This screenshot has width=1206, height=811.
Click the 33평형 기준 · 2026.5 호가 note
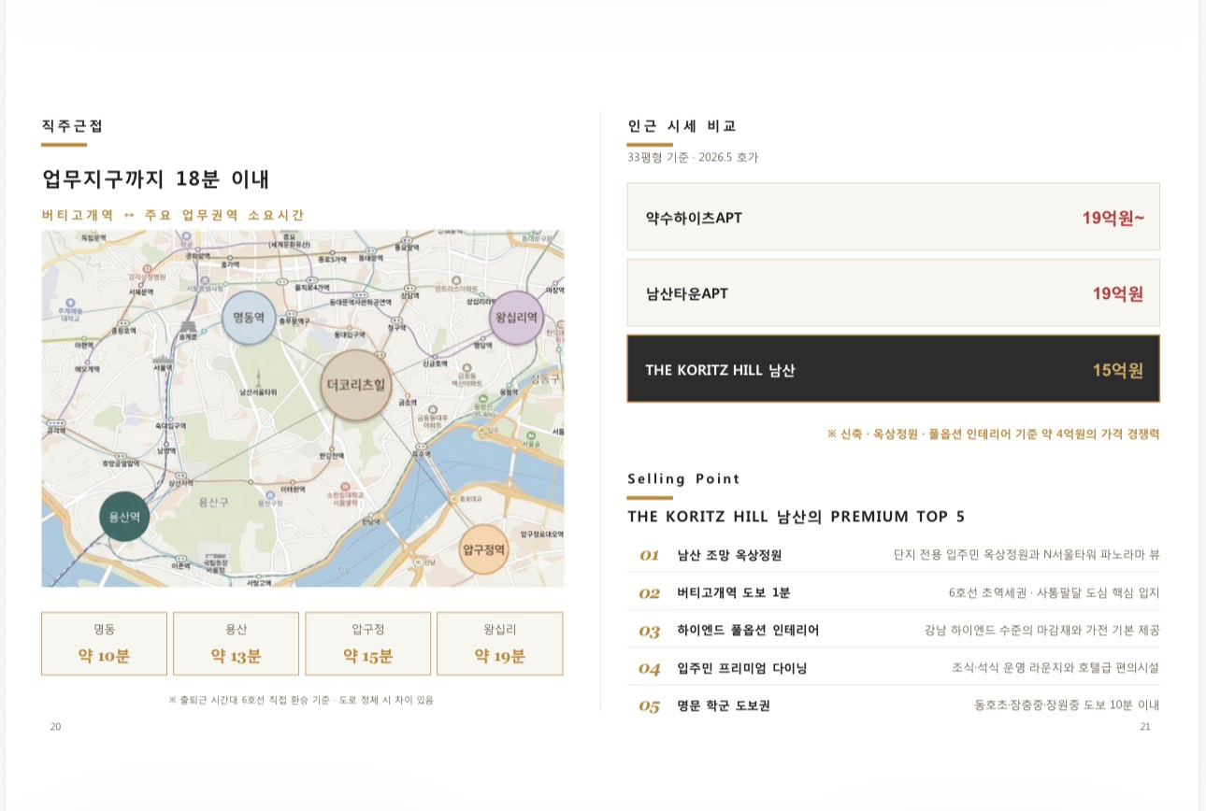coord(693,158)
